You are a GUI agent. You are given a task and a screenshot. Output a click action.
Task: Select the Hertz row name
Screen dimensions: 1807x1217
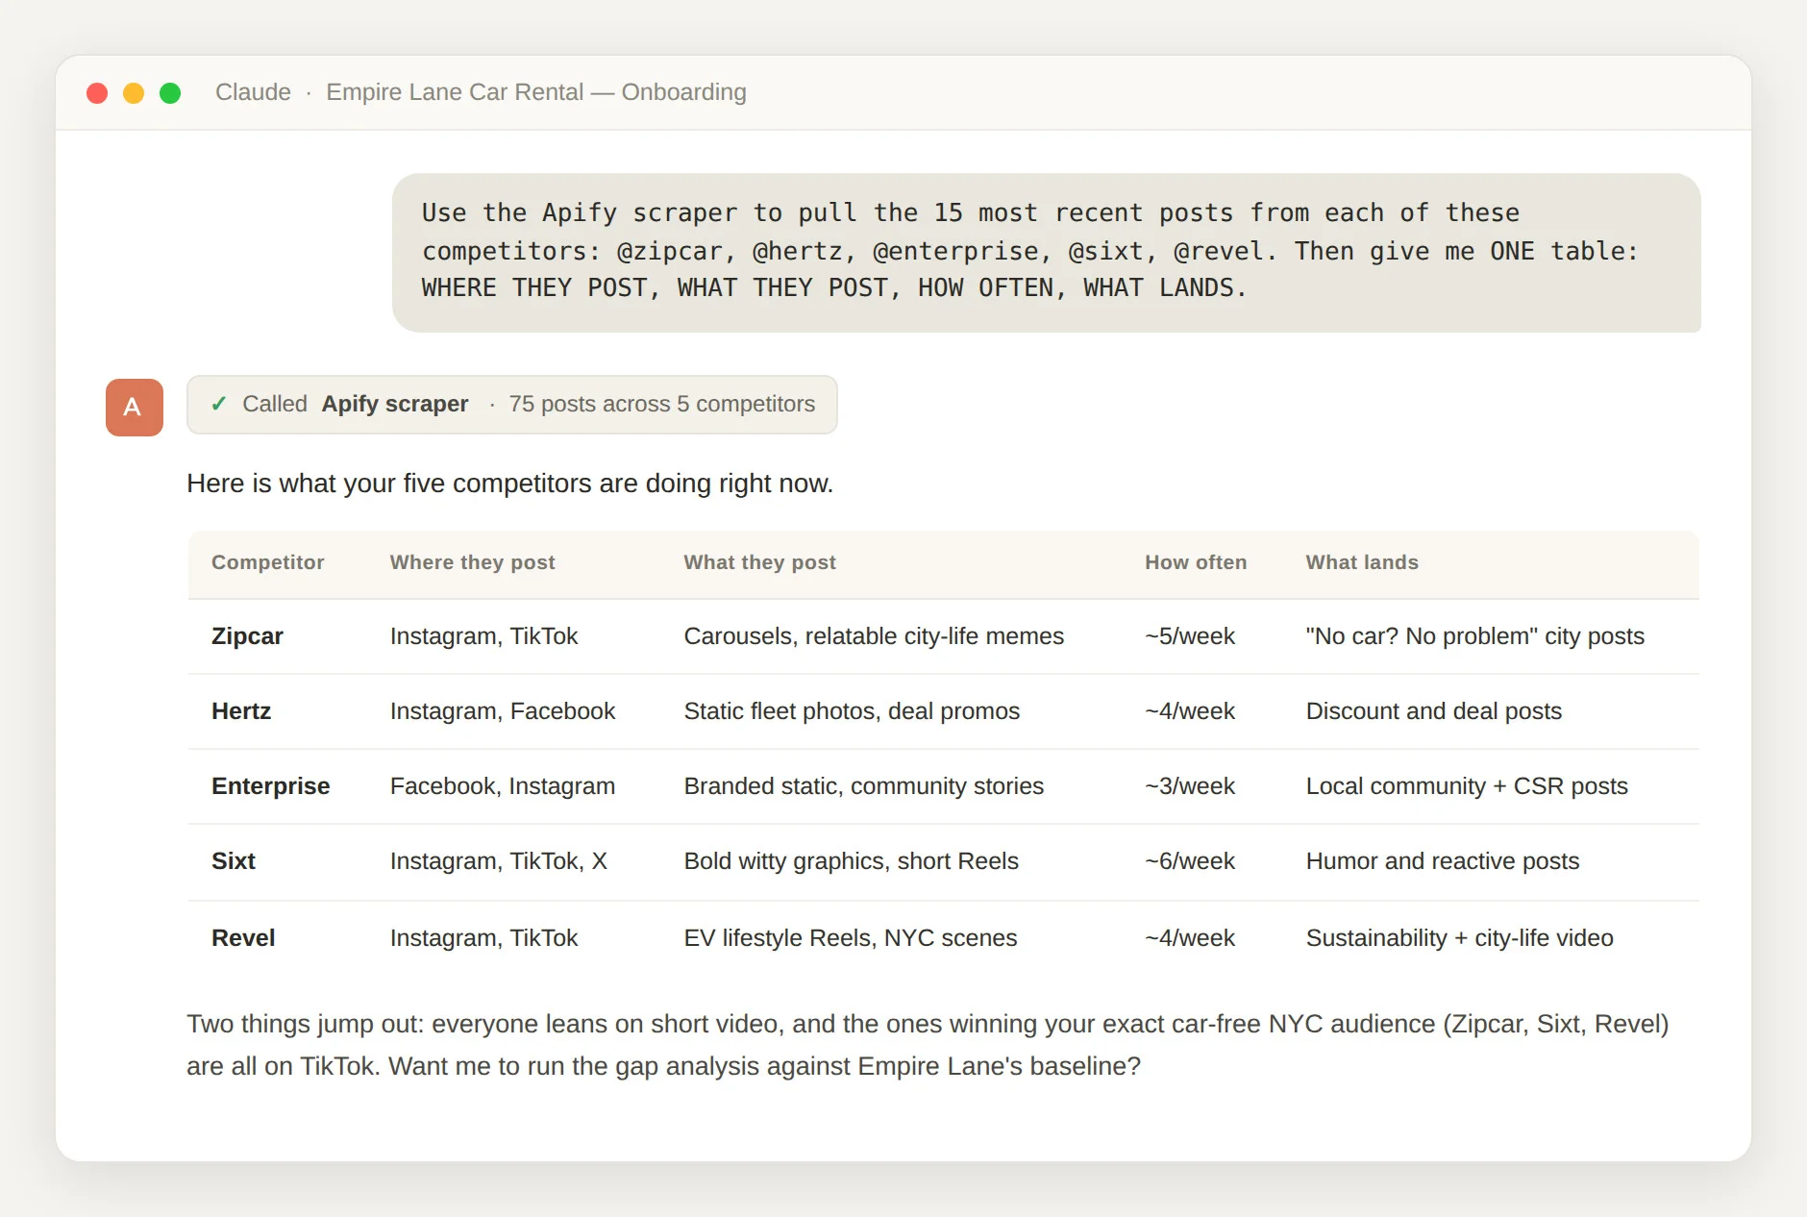[x=241, y=711]
